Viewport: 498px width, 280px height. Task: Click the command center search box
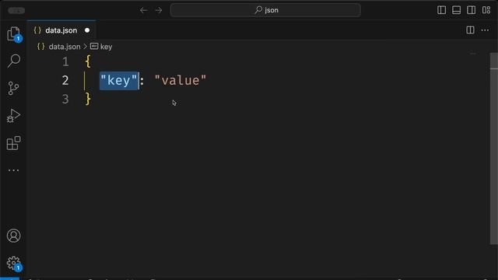tap(265, 10)
